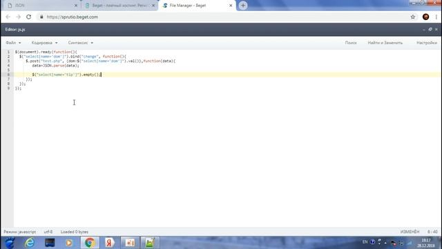This screenshot has width=442, height=249.
Task: Click the EN language indicator in tray
Action: pos(365,242)
